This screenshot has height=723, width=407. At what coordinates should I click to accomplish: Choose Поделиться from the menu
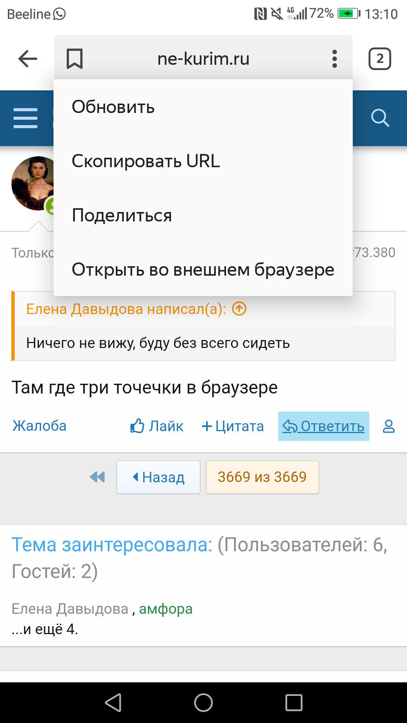click(122, 215)
